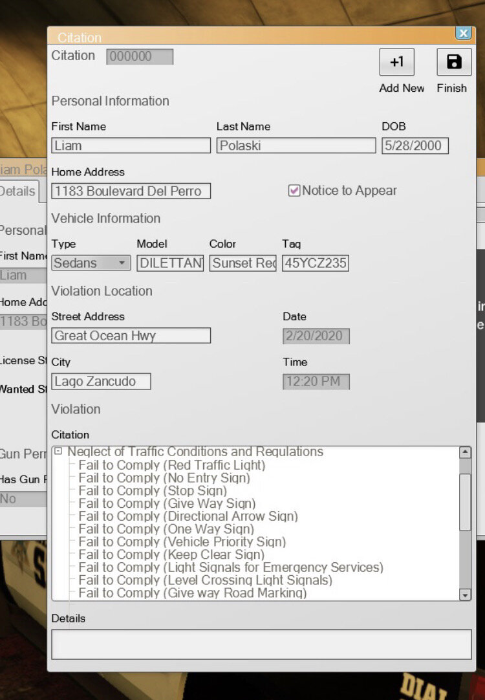485x700 pixels.
Task: Click the Last Name field with Polaski
Action: tap(296, 146)
